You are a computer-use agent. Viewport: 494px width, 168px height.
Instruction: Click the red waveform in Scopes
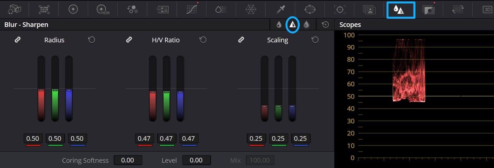pyautogui.click(x=409, y=71)
